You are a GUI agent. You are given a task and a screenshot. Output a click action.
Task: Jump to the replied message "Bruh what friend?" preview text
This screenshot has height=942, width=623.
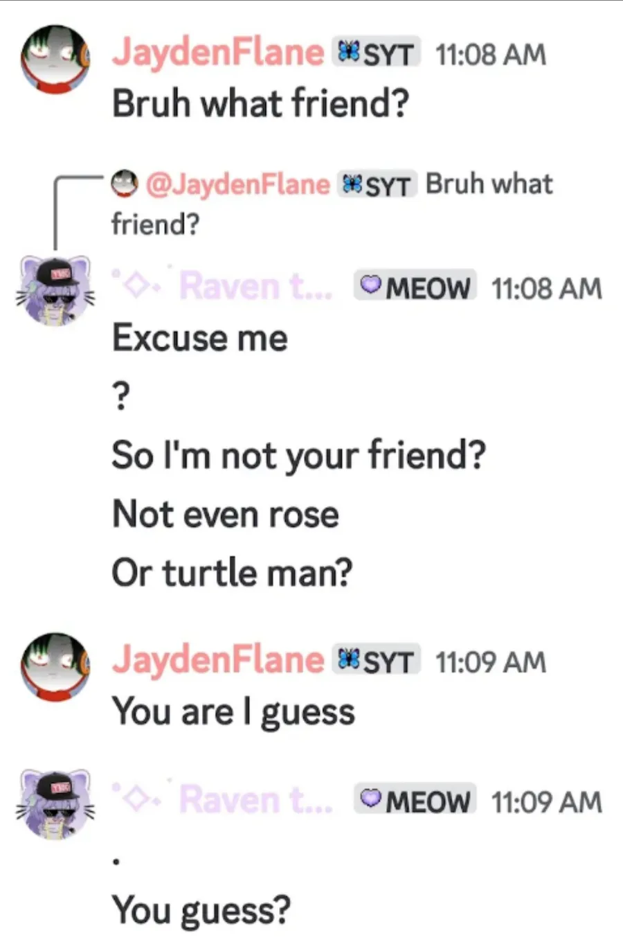coord(489,184)
